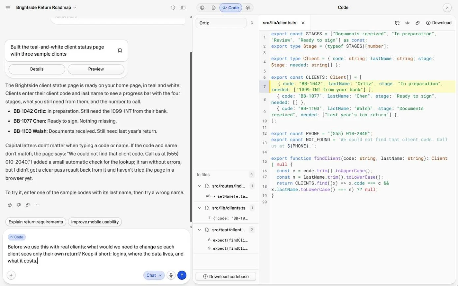Open the layers stack view icon
458x286 pixels.
[x=248, y=8]
